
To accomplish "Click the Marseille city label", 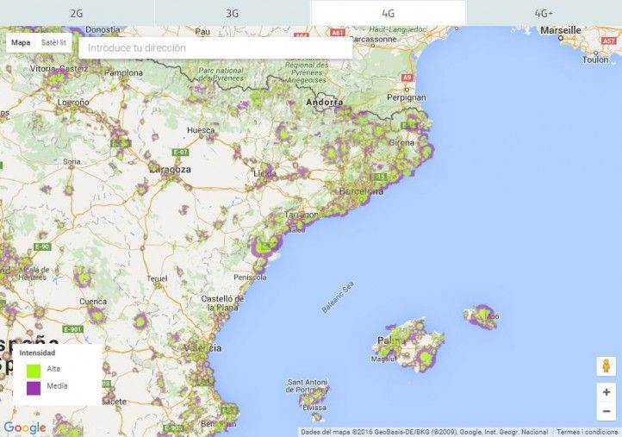I will 561,30.
